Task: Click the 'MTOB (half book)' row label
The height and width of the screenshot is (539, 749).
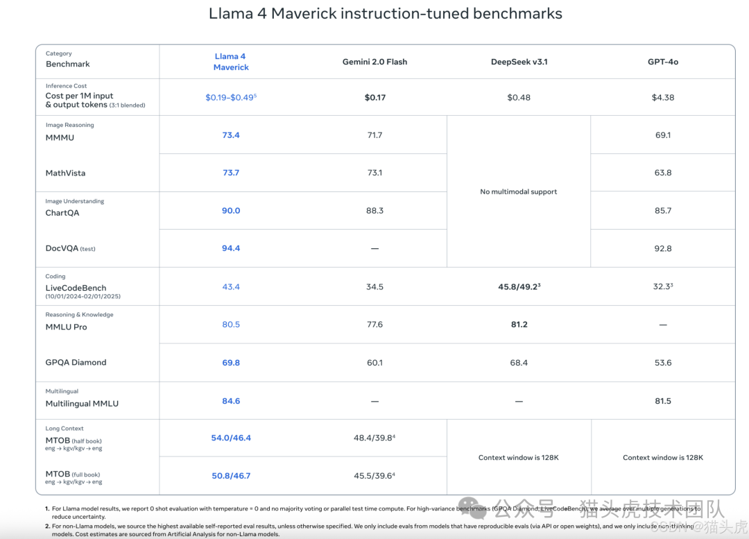Action: coord(74,440)
